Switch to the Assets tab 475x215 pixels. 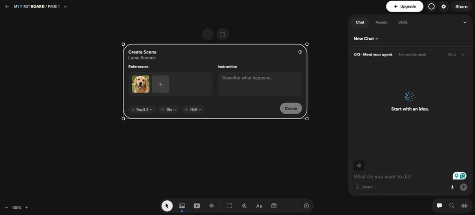click(x=381, y=22)
